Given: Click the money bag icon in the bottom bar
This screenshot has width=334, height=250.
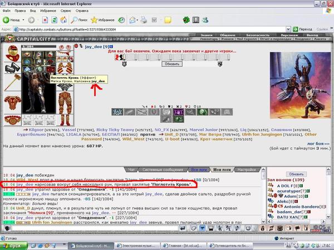Looking at the screenshot, I should pyautogui.click(x=262, y=228).
